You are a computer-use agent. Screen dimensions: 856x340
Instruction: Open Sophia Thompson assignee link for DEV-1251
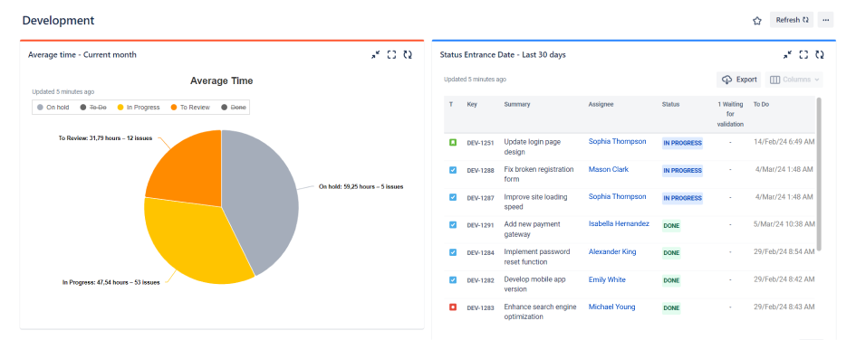click(617, 141)
